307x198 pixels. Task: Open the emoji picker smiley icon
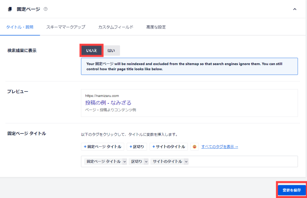point(194,147)
